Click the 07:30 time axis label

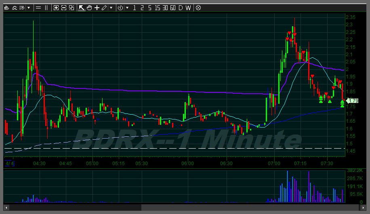(327, 163)
